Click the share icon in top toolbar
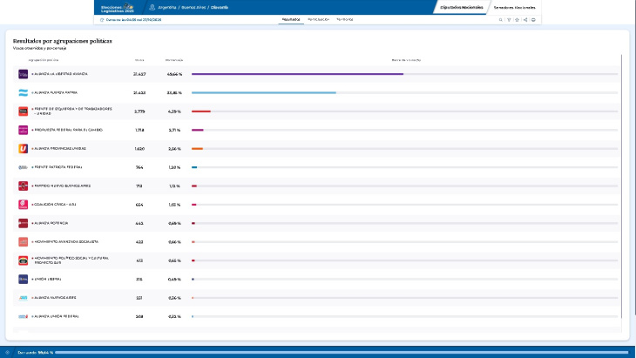This screenshot has width=636, height=358. click(525, 19)
